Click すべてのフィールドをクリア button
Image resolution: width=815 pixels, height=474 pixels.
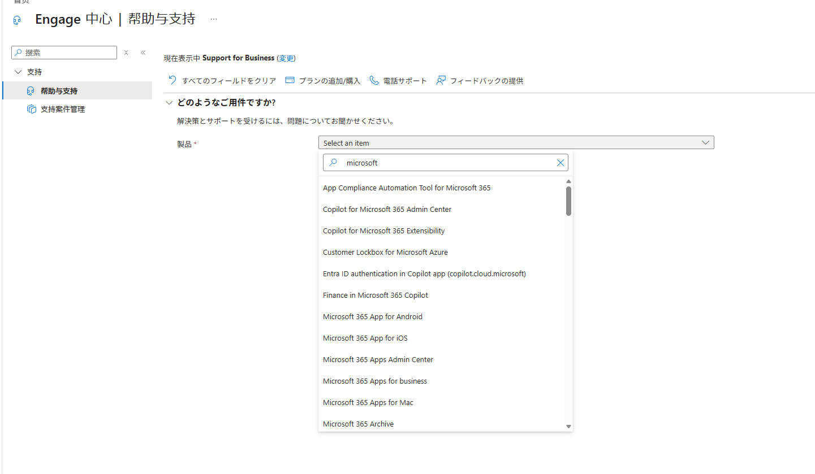[222, 81]
